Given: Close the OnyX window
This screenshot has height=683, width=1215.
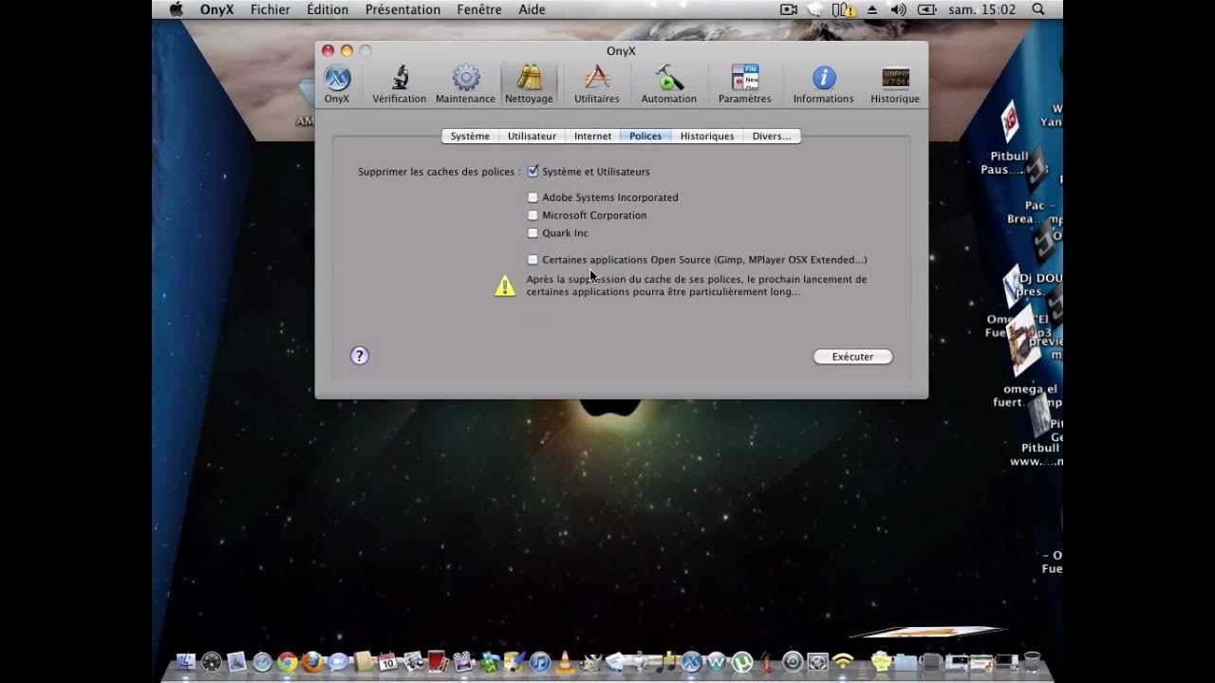Looking at the screenshot, I should coord(327,50).
